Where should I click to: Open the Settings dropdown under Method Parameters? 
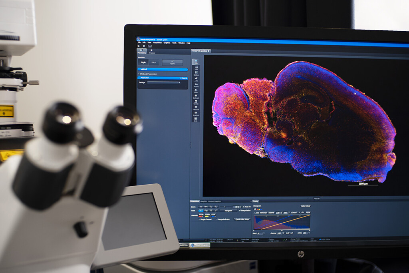coord(179,82)
